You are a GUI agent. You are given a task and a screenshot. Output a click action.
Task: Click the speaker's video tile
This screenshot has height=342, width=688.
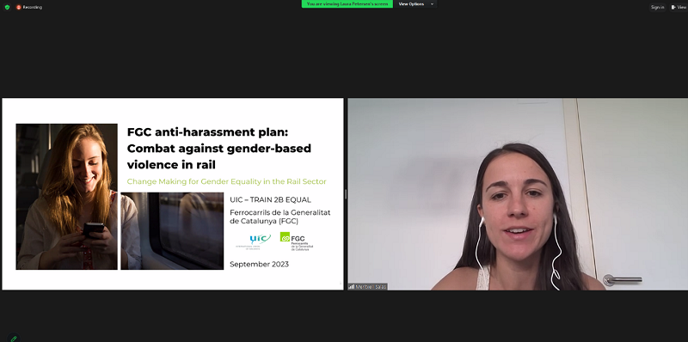tap(518, 194)
